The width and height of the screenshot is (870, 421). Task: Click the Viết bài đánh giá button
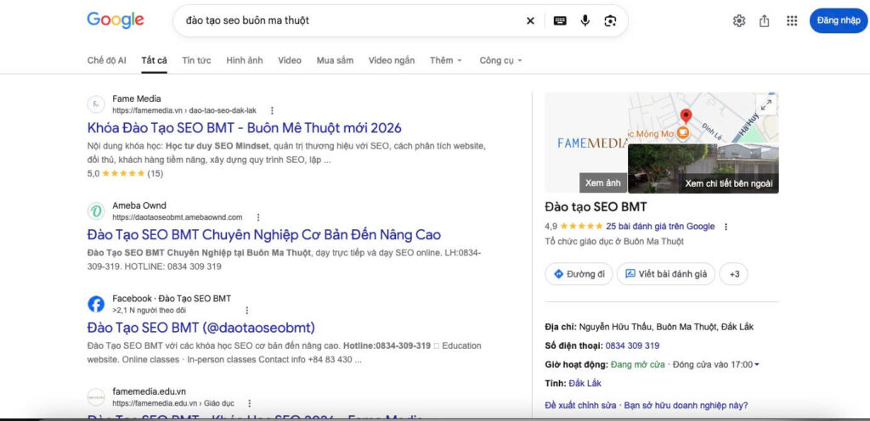pos(666,274)
